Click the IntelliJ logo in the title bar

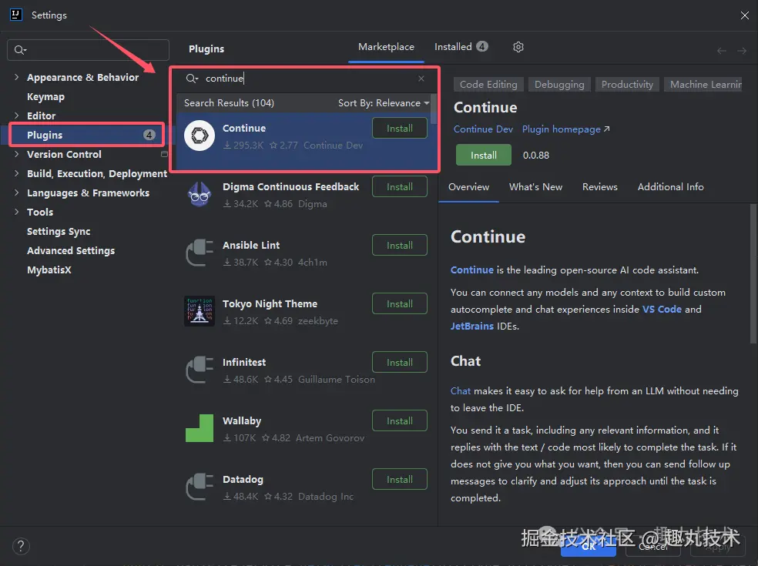pos(16,15)
